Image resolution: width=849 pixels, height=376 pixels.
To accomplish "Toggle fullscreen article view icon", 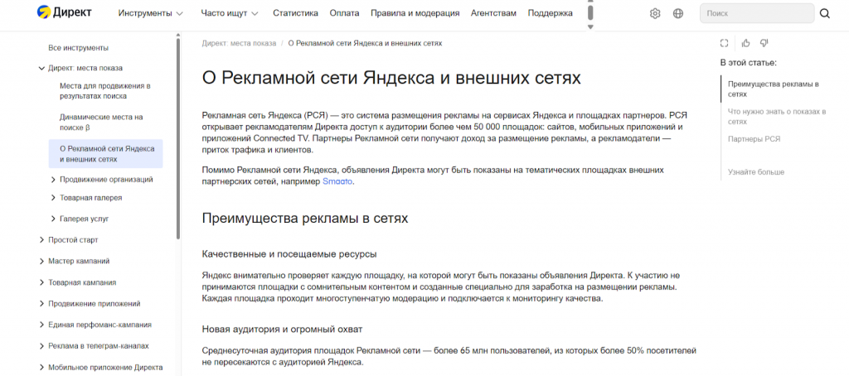I will (x=725, y=43).
